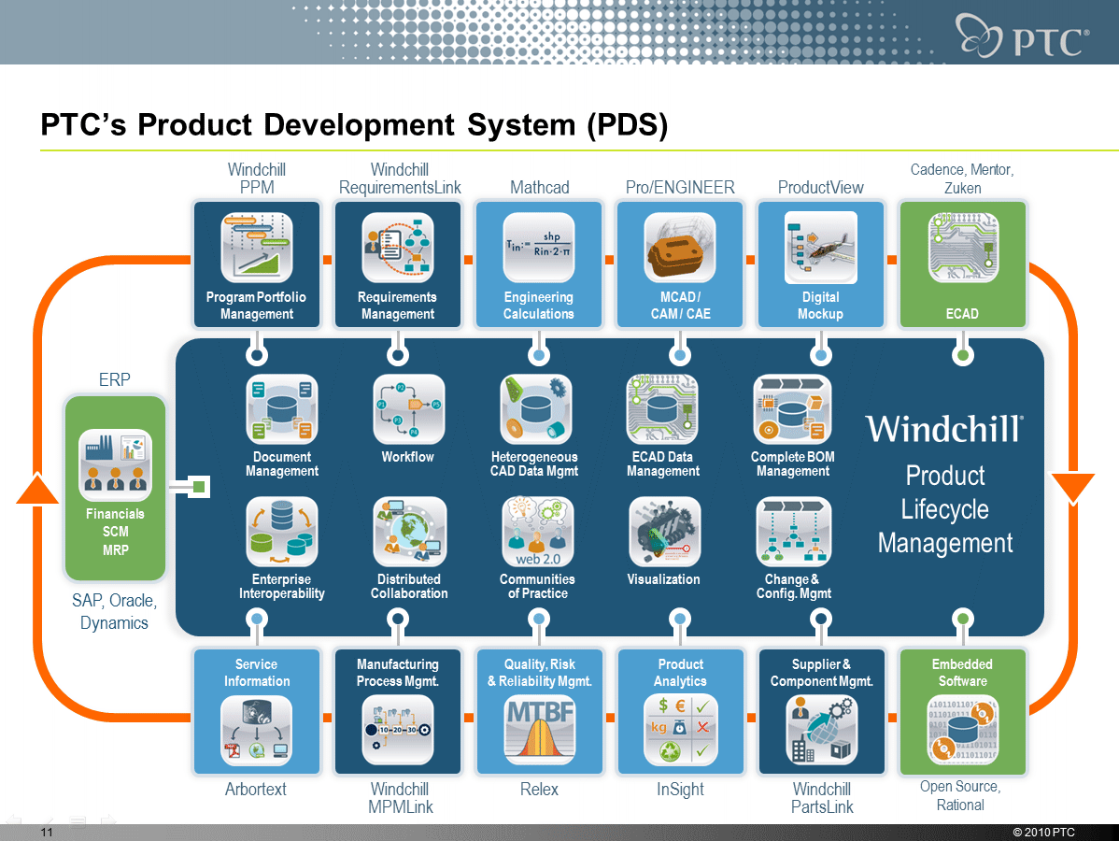
Task: Open the ProductView Digital Mockup icon
Action: [x=820, y=245]
